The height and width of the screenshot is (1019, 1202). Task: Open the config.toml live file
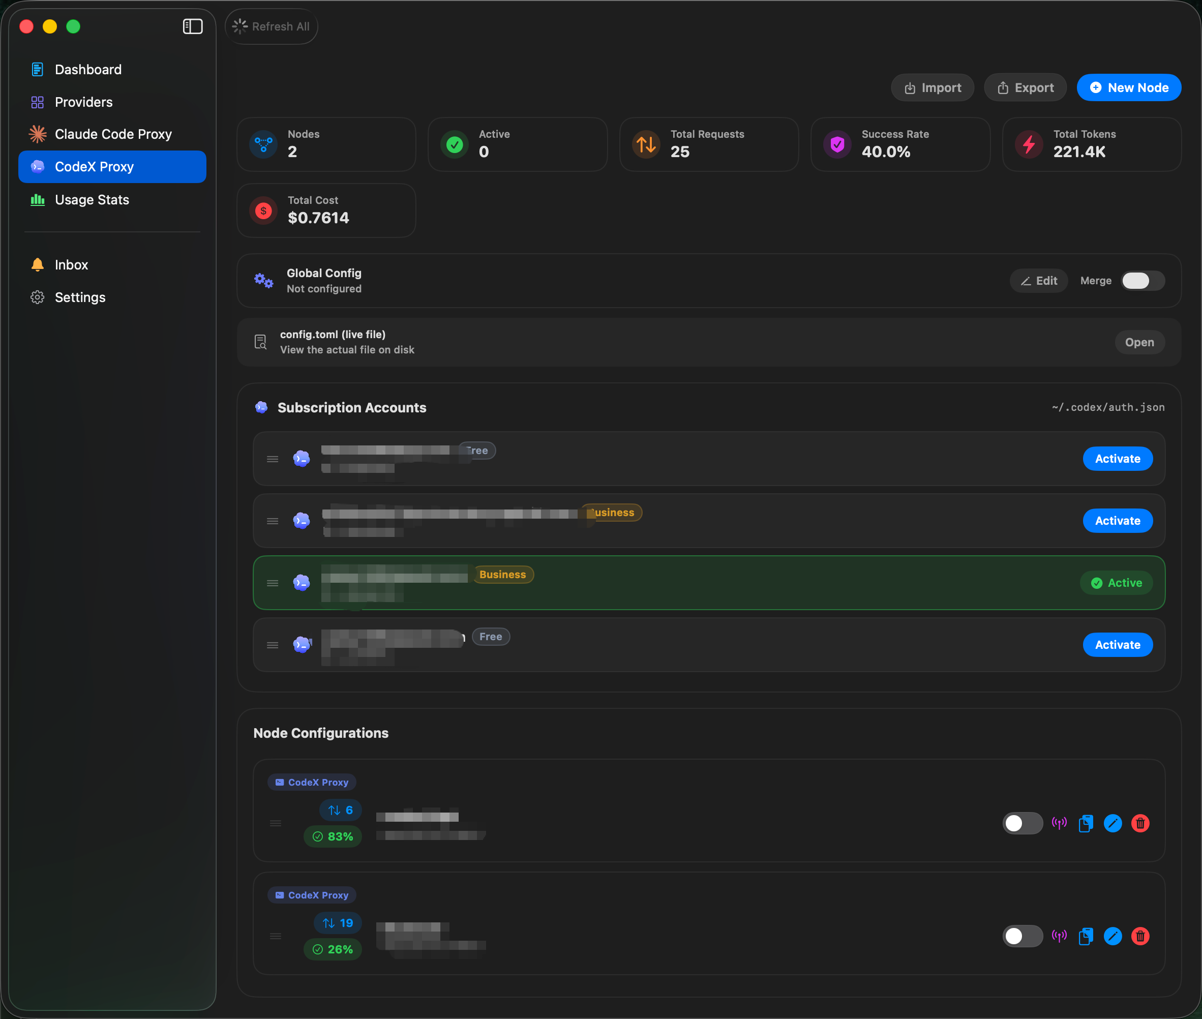coord(1139,342)
